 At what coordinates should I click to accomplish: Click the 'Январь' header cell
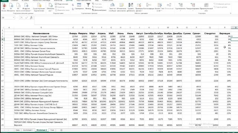(x=73, y=33)
